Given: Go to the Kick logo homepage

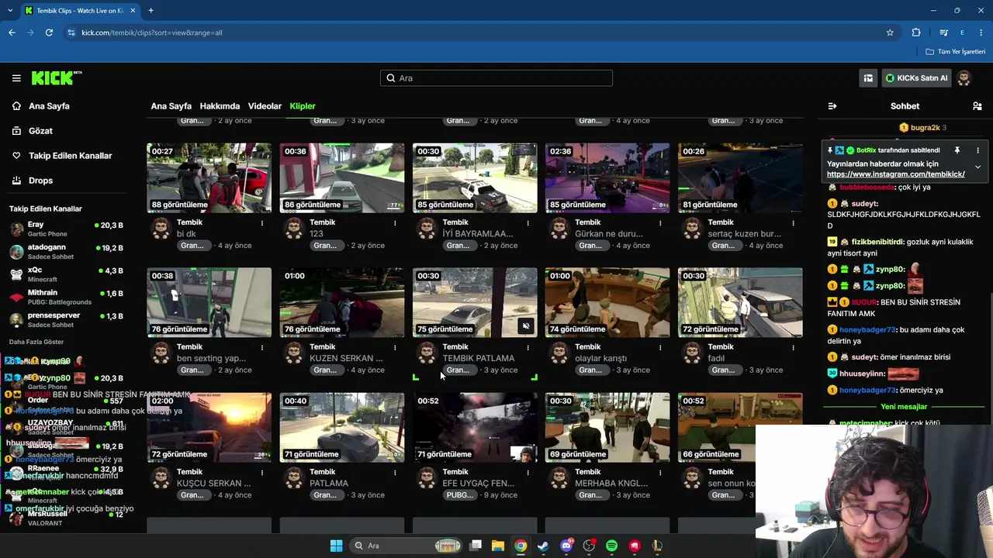Looking at the screenshot, I should (56, 77).
